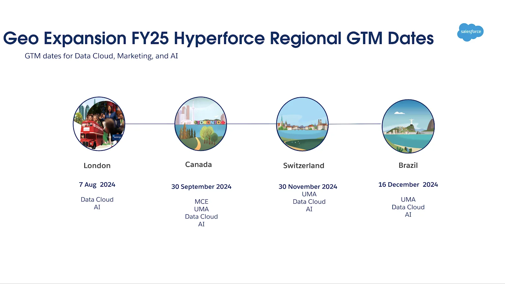Viewport: 505px width, 284px height.
Task: Click 'AI' under London
Action: click(97, 207)
